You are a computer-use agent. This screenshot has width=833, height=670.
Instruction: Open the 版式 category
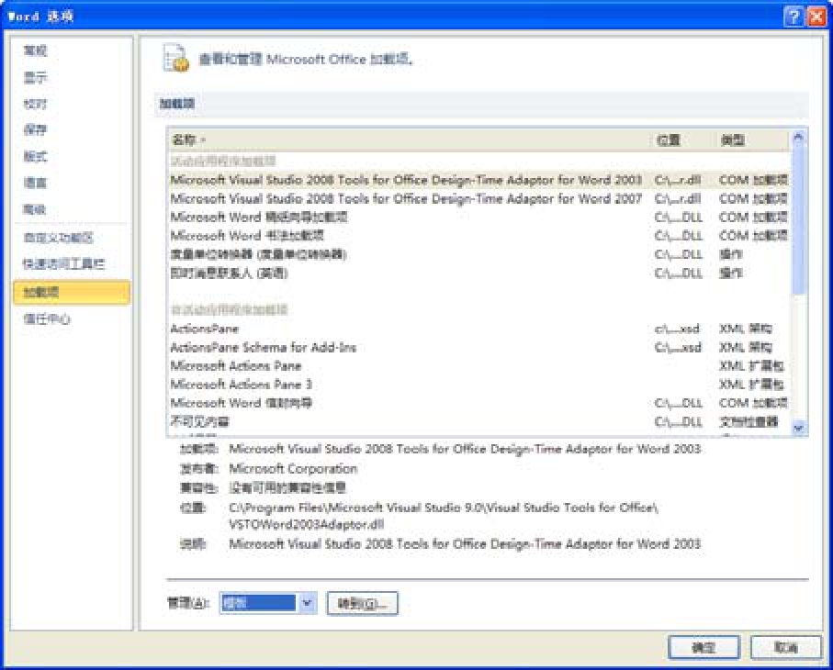[36, 156]
